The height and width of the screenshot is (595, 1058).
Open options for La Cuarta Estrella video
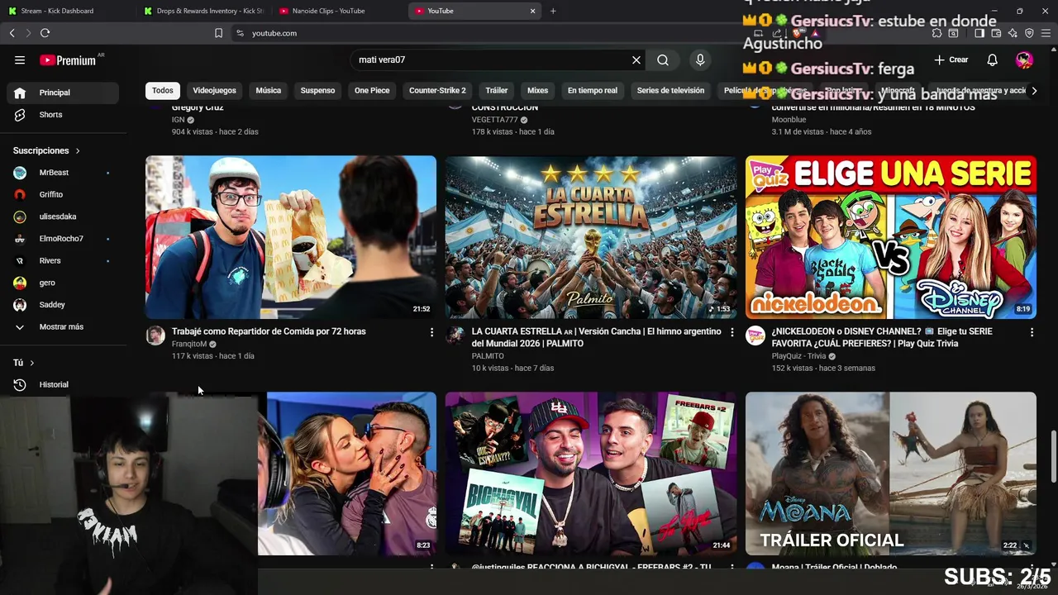point(732,332)
